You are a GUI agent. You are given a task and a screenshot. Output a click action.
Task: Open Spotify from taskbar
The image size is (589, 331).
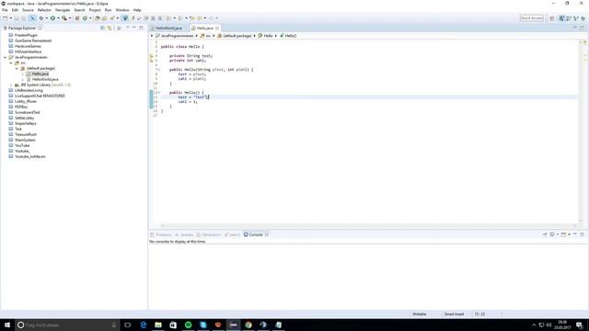click(x=188, y=325)
